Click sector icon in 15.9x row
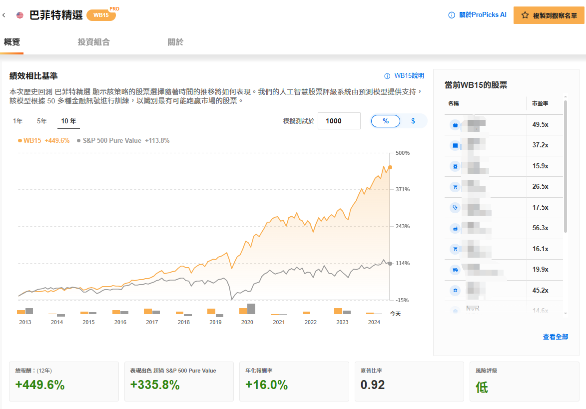Screen dimensions: 586x409 click(x=455, y=167)
